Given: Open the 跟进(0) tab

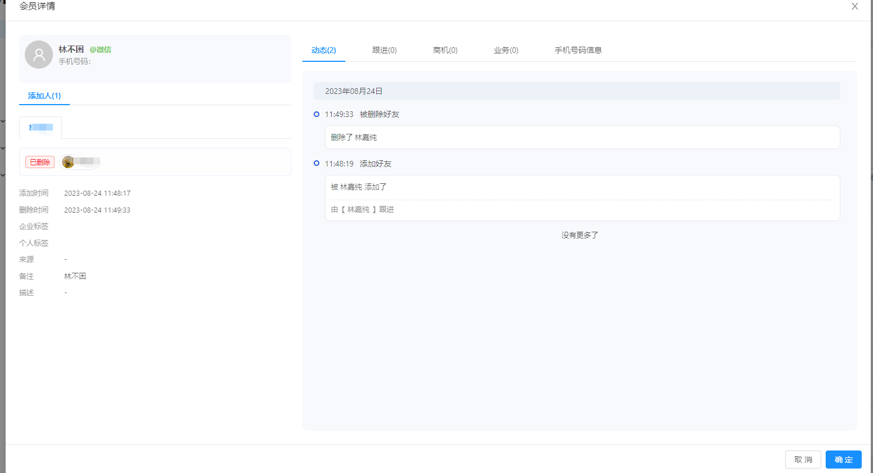Looking at the screenshot, I should (x=385, y=50).
